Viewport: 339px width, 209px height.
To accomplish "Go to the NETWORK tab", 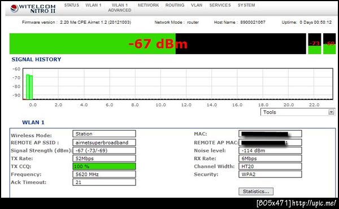I will (148, 5).
